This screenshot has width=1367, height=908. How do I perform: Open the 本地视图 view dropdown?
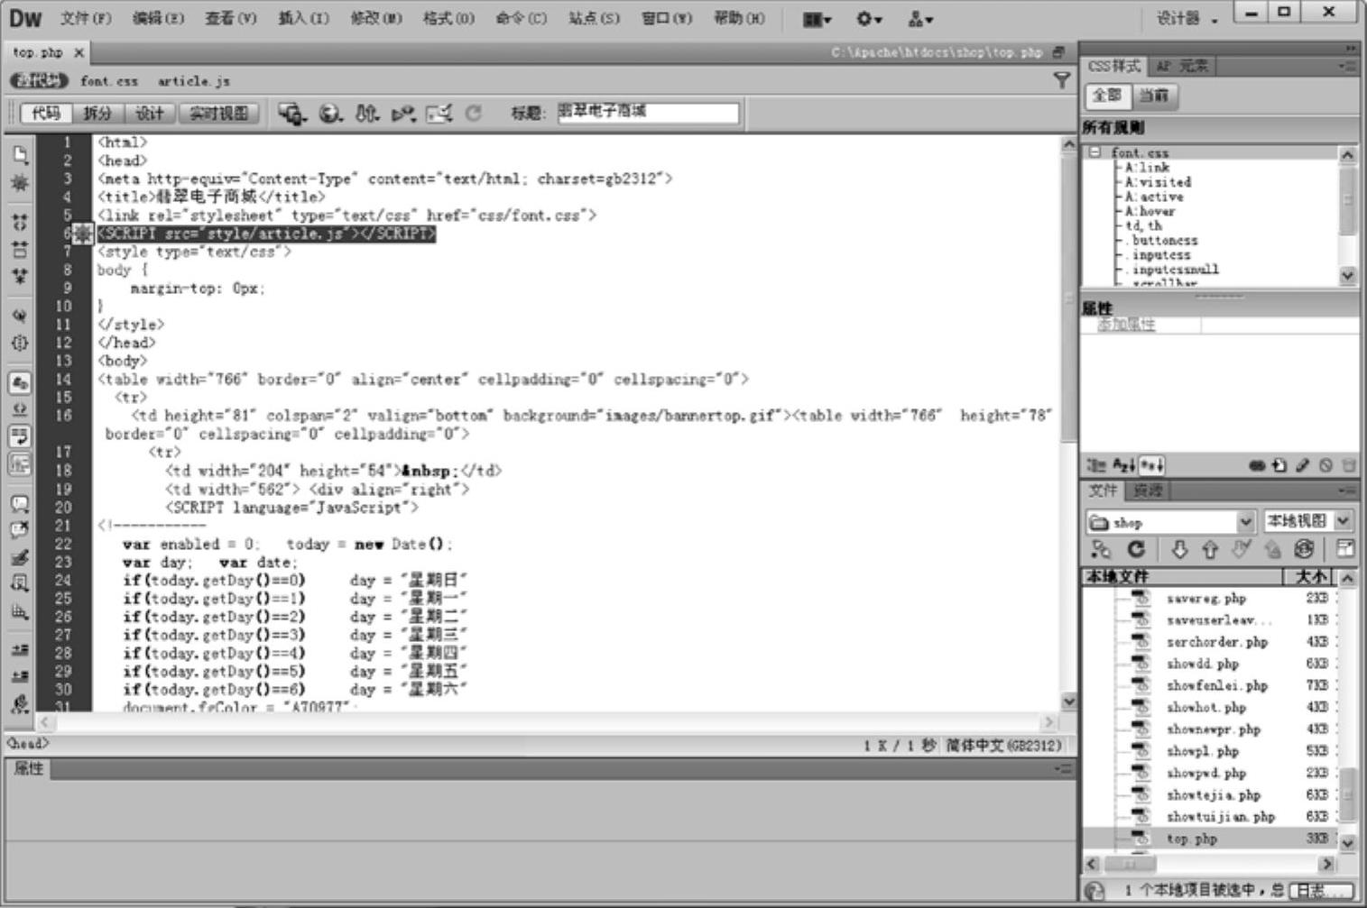point(1307,521)
